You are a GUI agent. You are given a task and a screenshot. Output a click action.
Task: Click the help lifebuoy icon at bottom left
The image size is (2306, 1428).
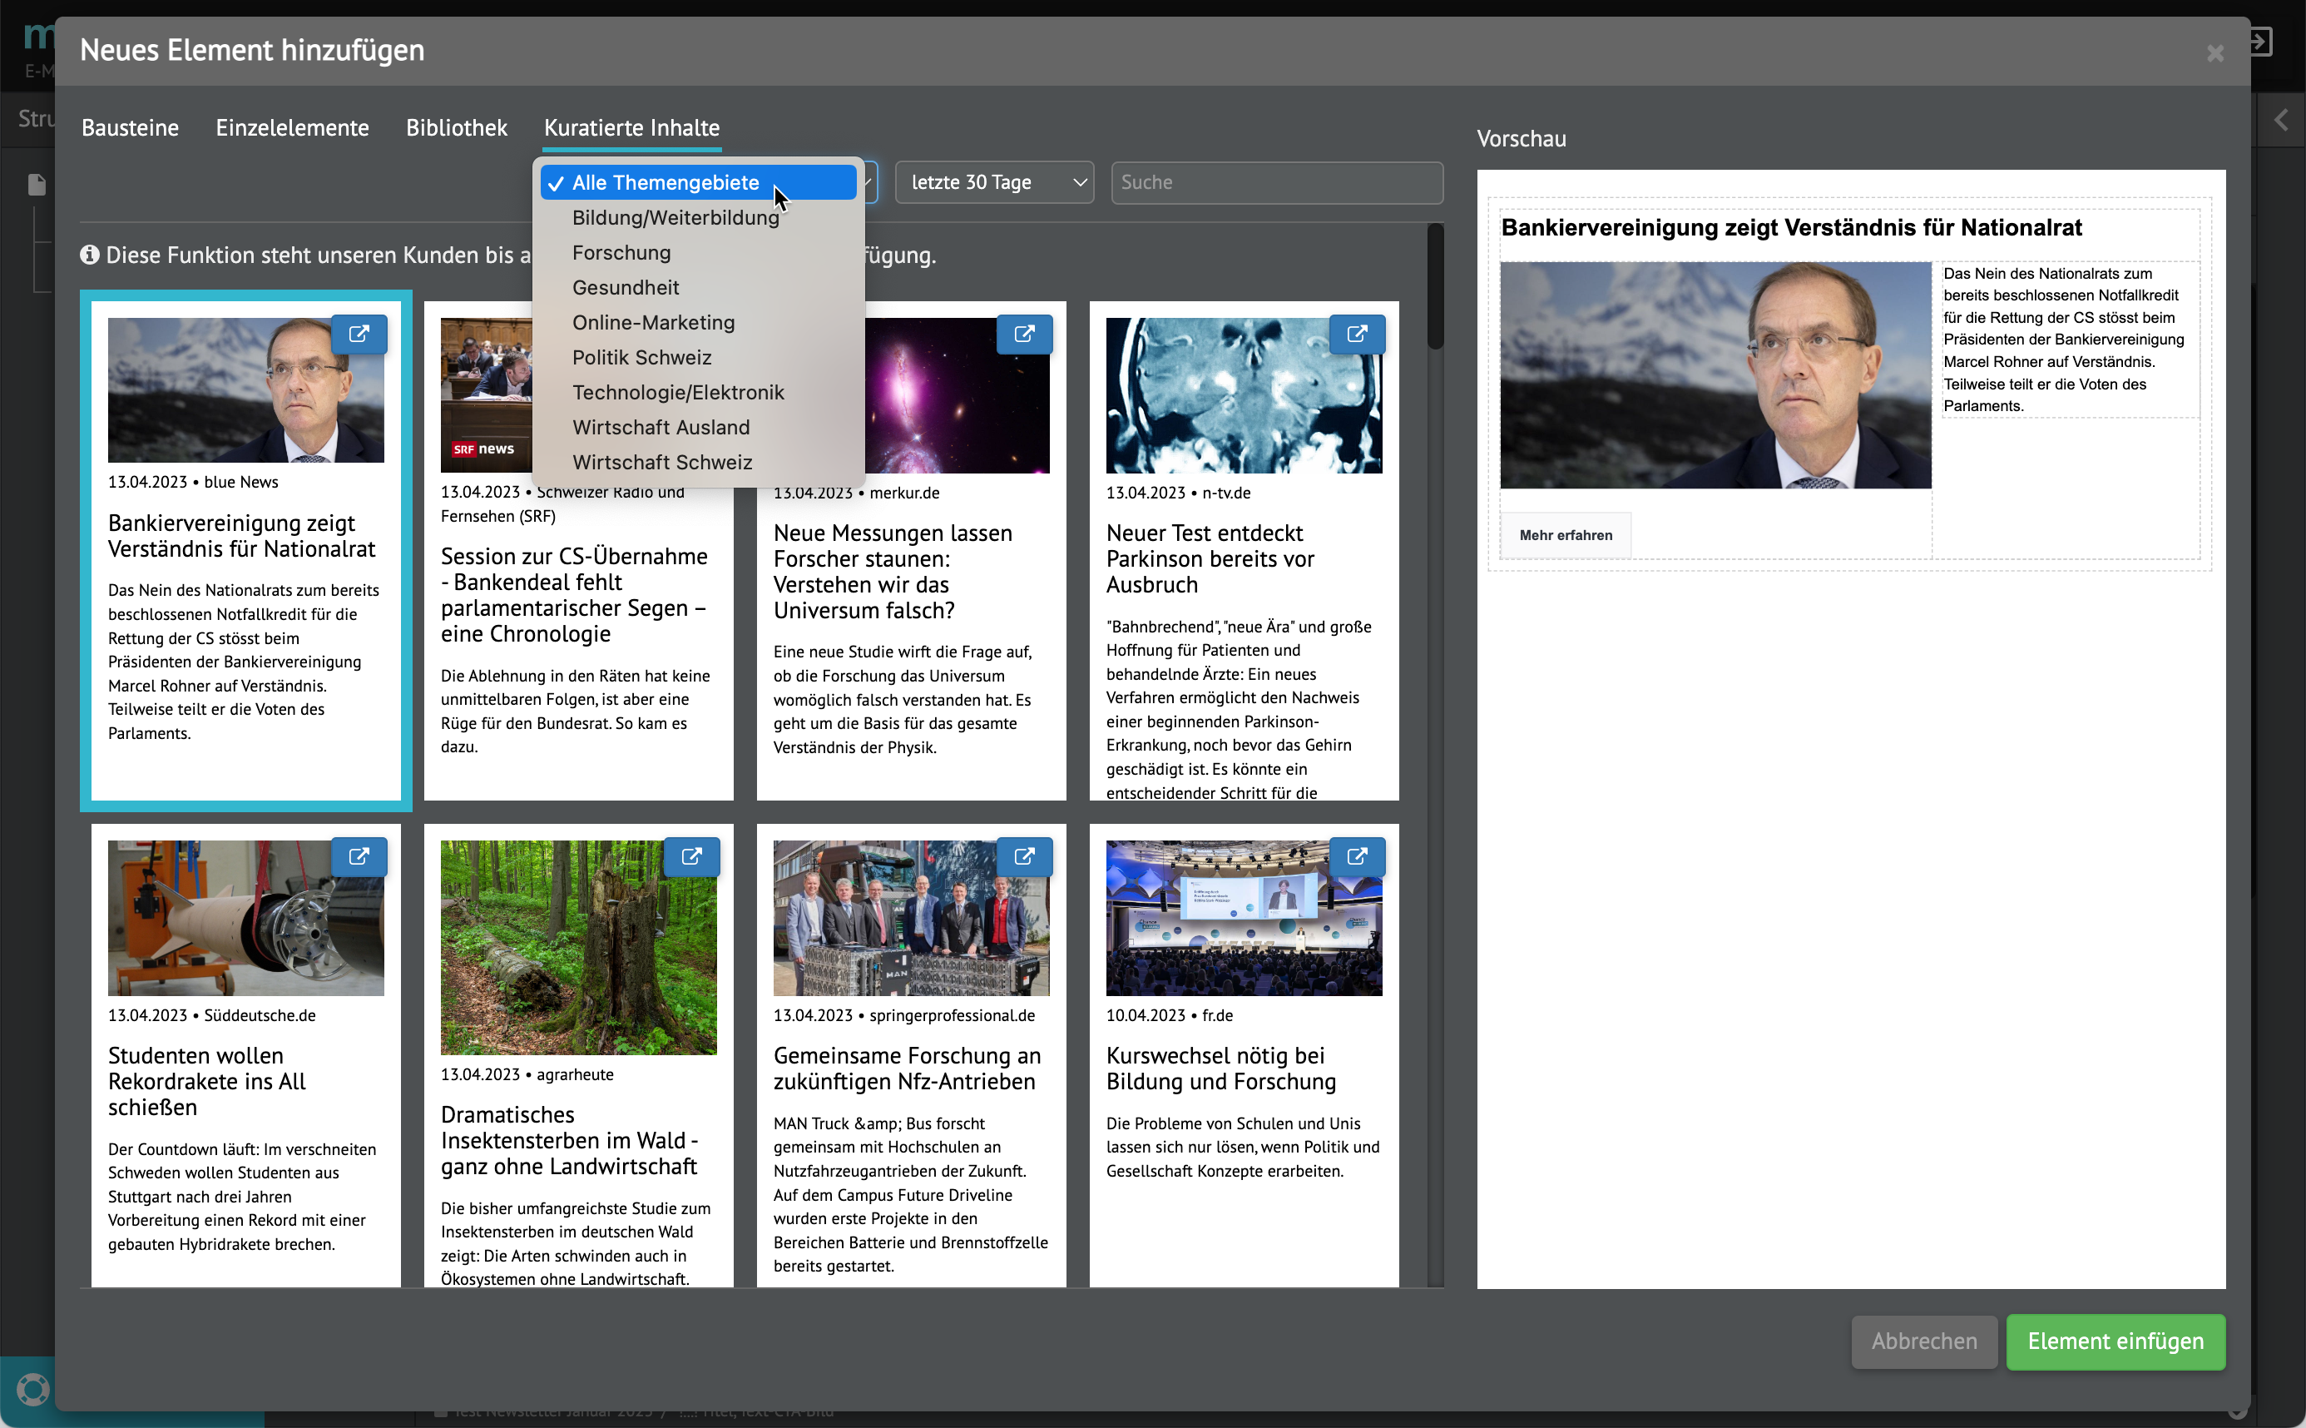click(x=32, y=1389)
